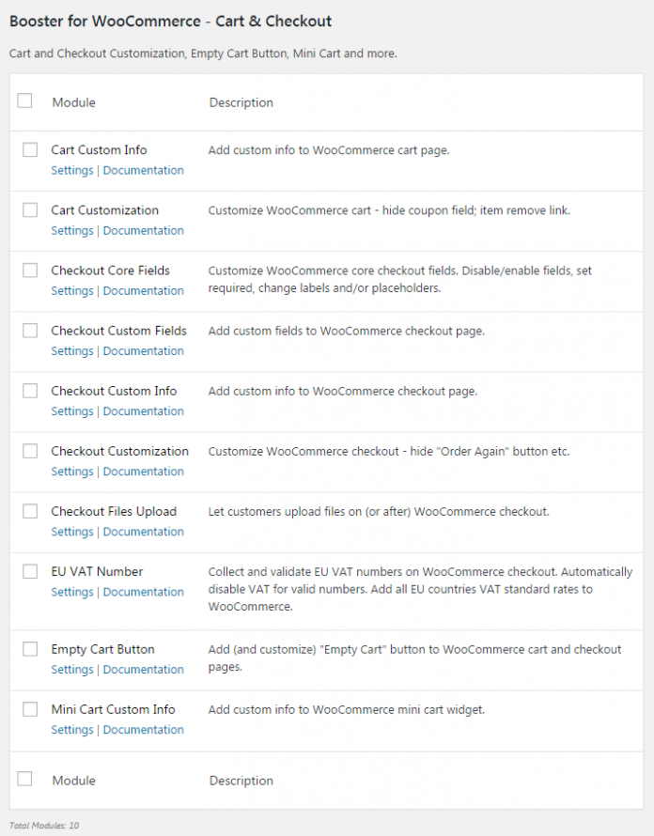Open Documentation for Cart Customization
Screen dimensions: 654x836
(x=143, y=230)
